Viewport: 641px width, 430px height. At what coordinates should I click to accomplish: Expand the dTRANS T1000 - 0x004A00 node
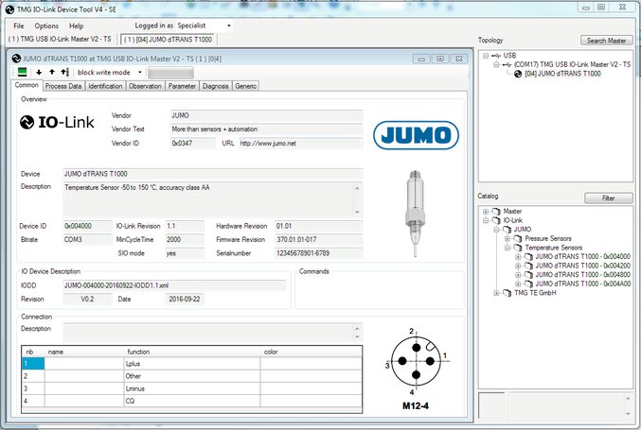[518, 284]
